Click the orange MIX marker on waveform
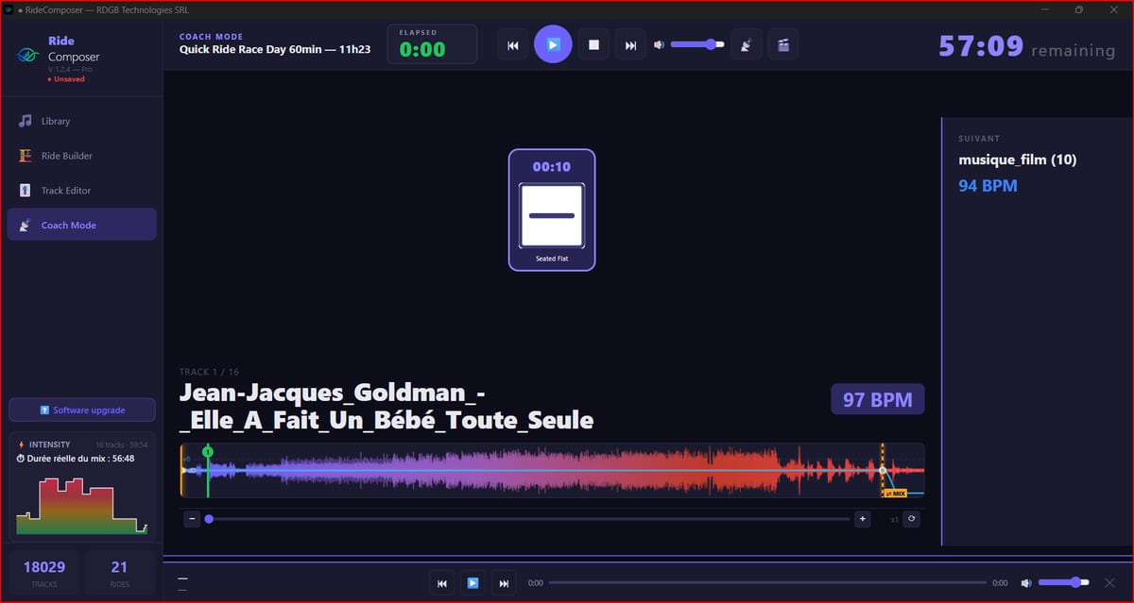 (x=894, y=493)
